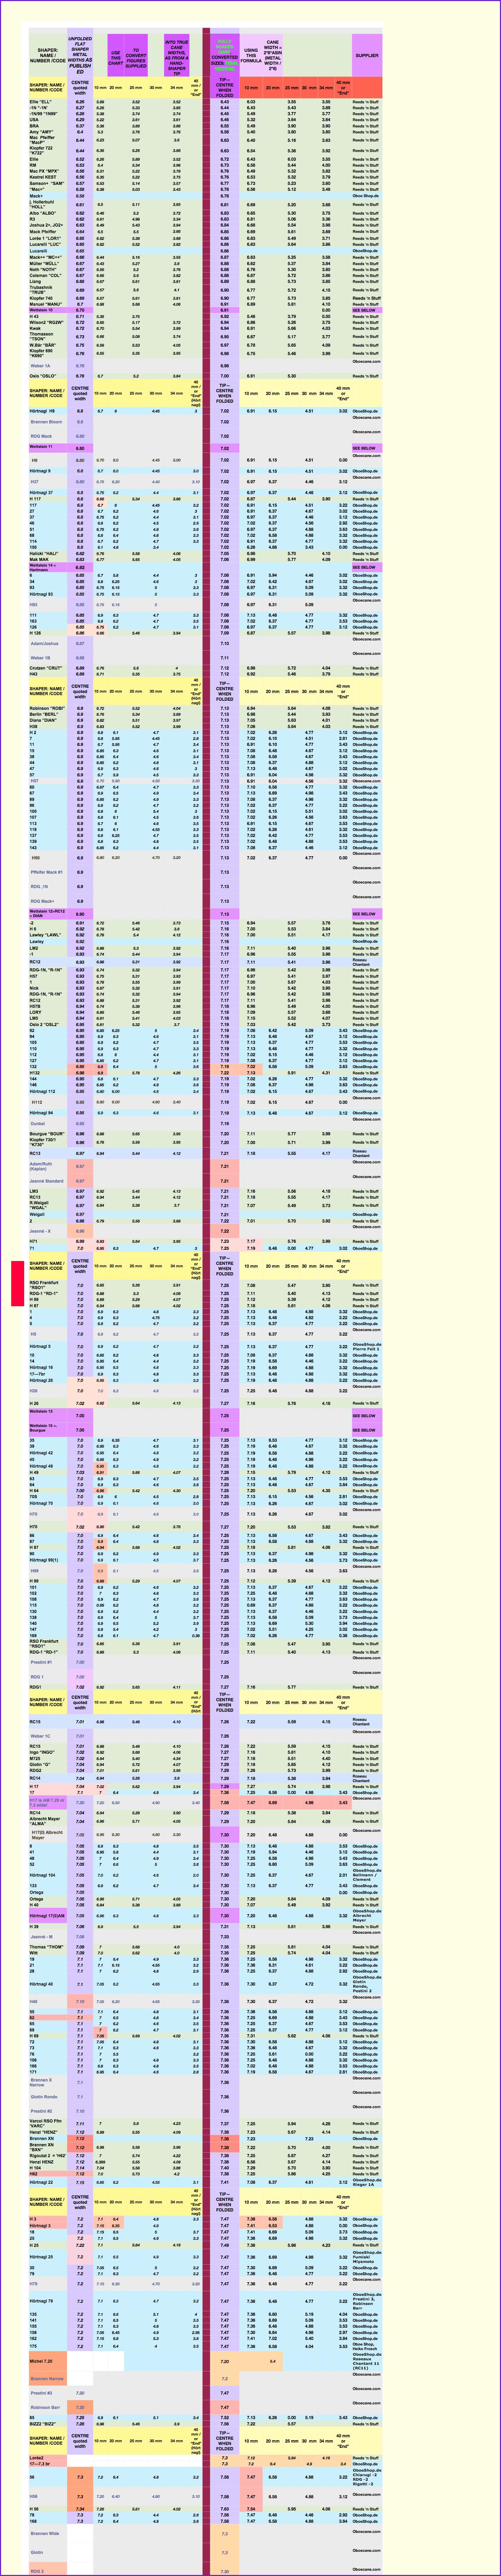Click the Crutzen "CRUT" shaper name
Image resolution: width=501 pixels, height=2576 pixels.
click(46, 668)
